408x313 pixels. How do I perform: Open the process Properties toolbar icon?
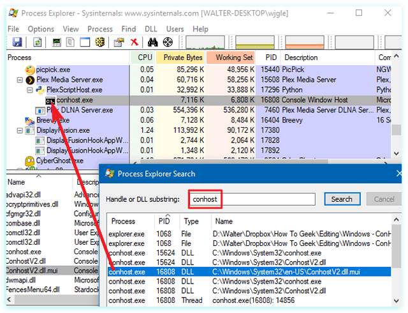(x=119, y=42)
